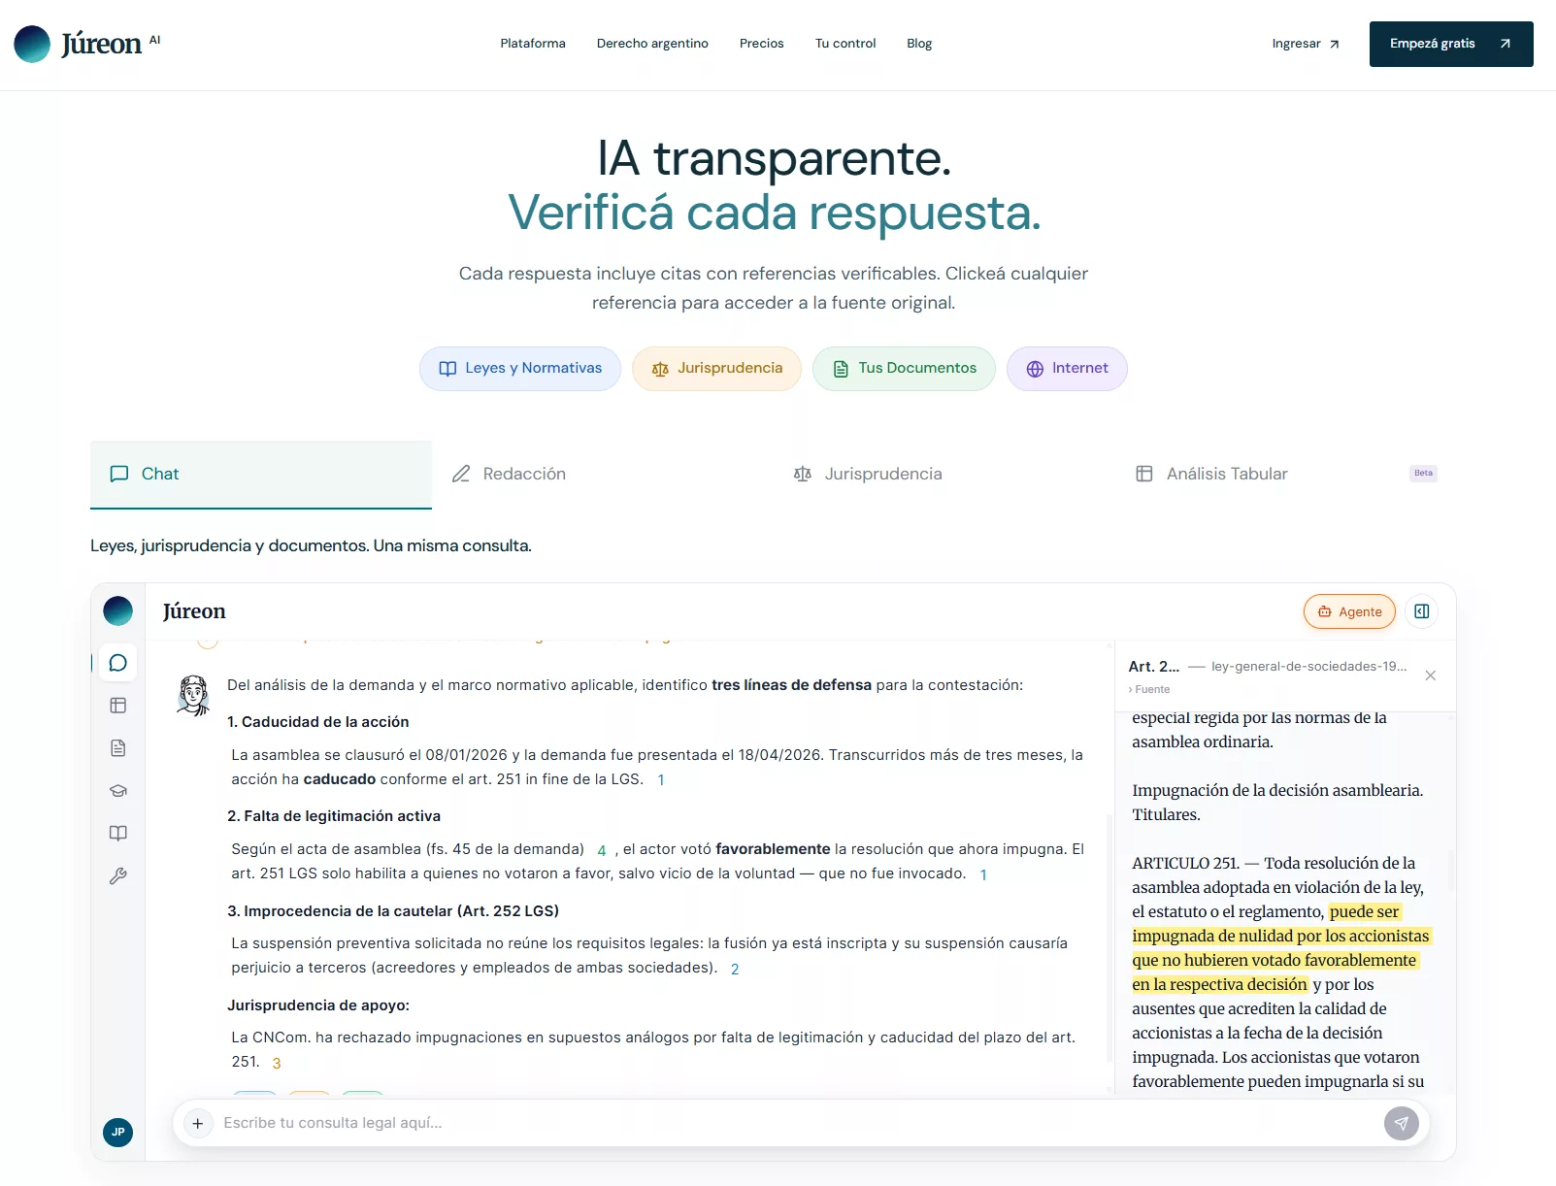Open citation 4 after acta de asamblea

click(x=602, y=850)
